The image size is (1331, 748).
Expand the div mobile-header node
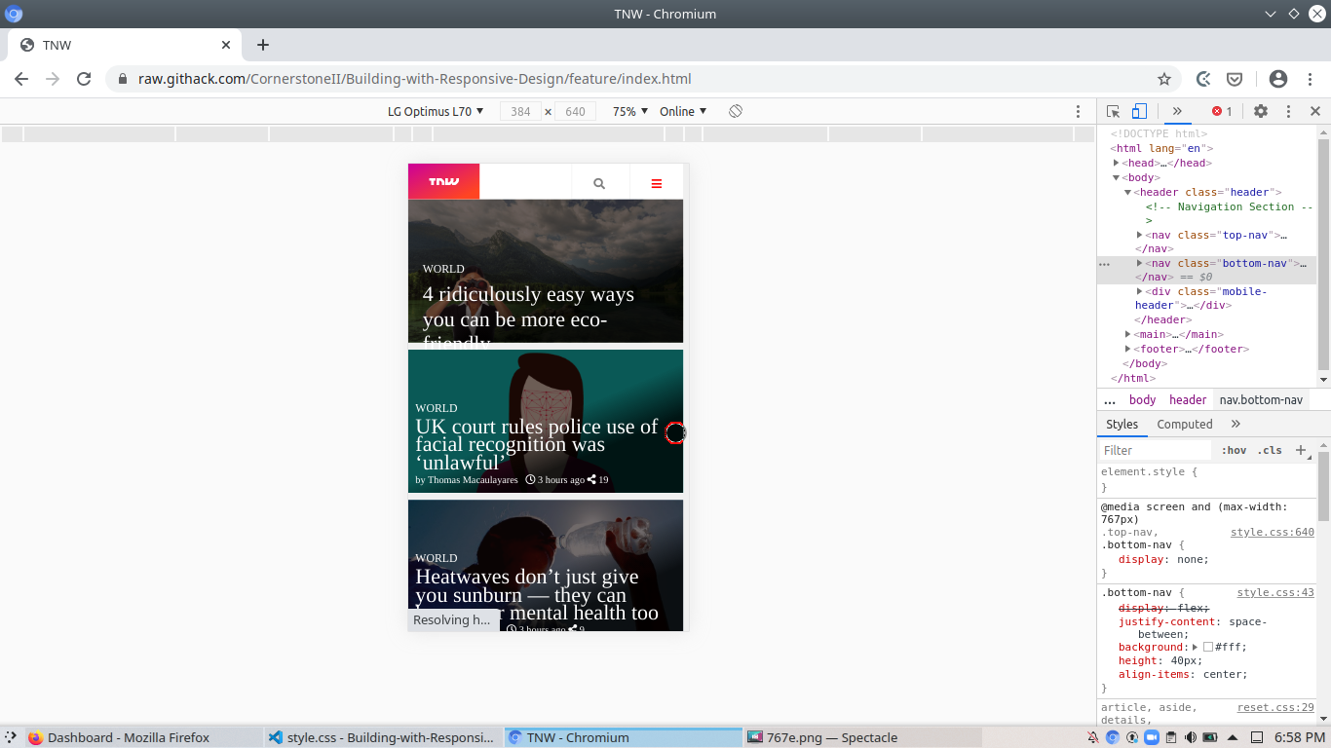[x=1139, y=291]
